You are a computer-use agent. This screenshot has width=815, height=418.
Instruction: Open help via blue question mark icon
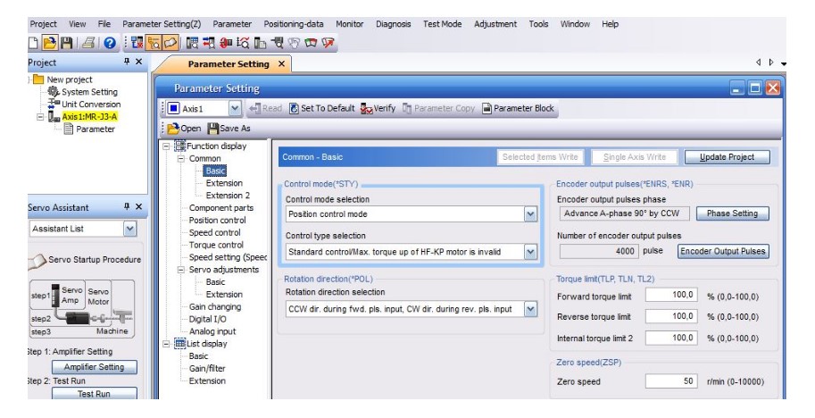(110, 42)
